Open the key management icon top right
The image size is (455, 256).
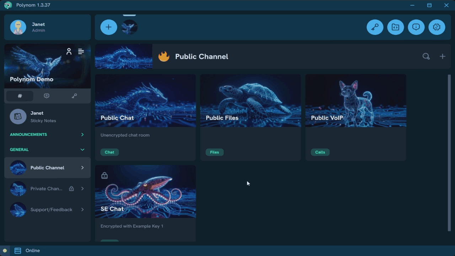(x=375, y=27)
